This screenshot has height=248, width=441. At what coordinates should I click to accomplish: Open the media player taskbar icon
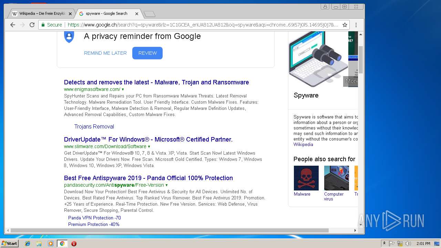click(51, 244)
